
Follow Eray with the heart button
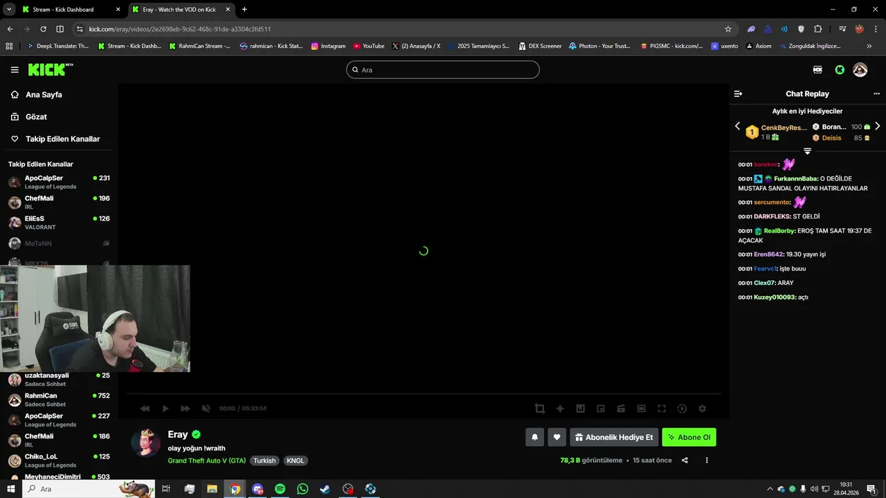coord(557,437)
